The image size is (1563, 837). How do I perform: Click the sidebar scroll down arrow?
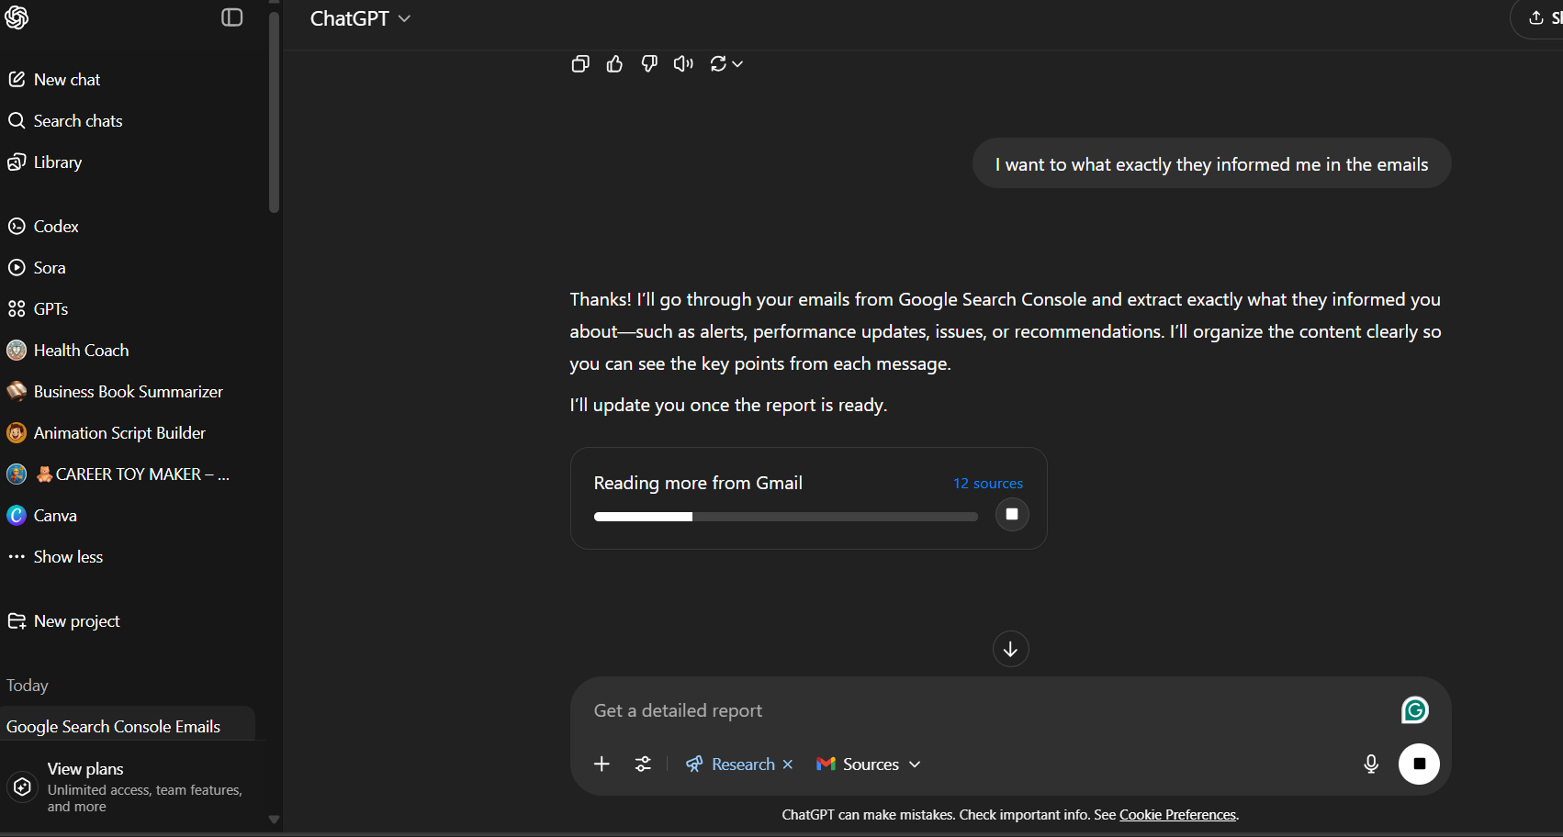[274, 820]
